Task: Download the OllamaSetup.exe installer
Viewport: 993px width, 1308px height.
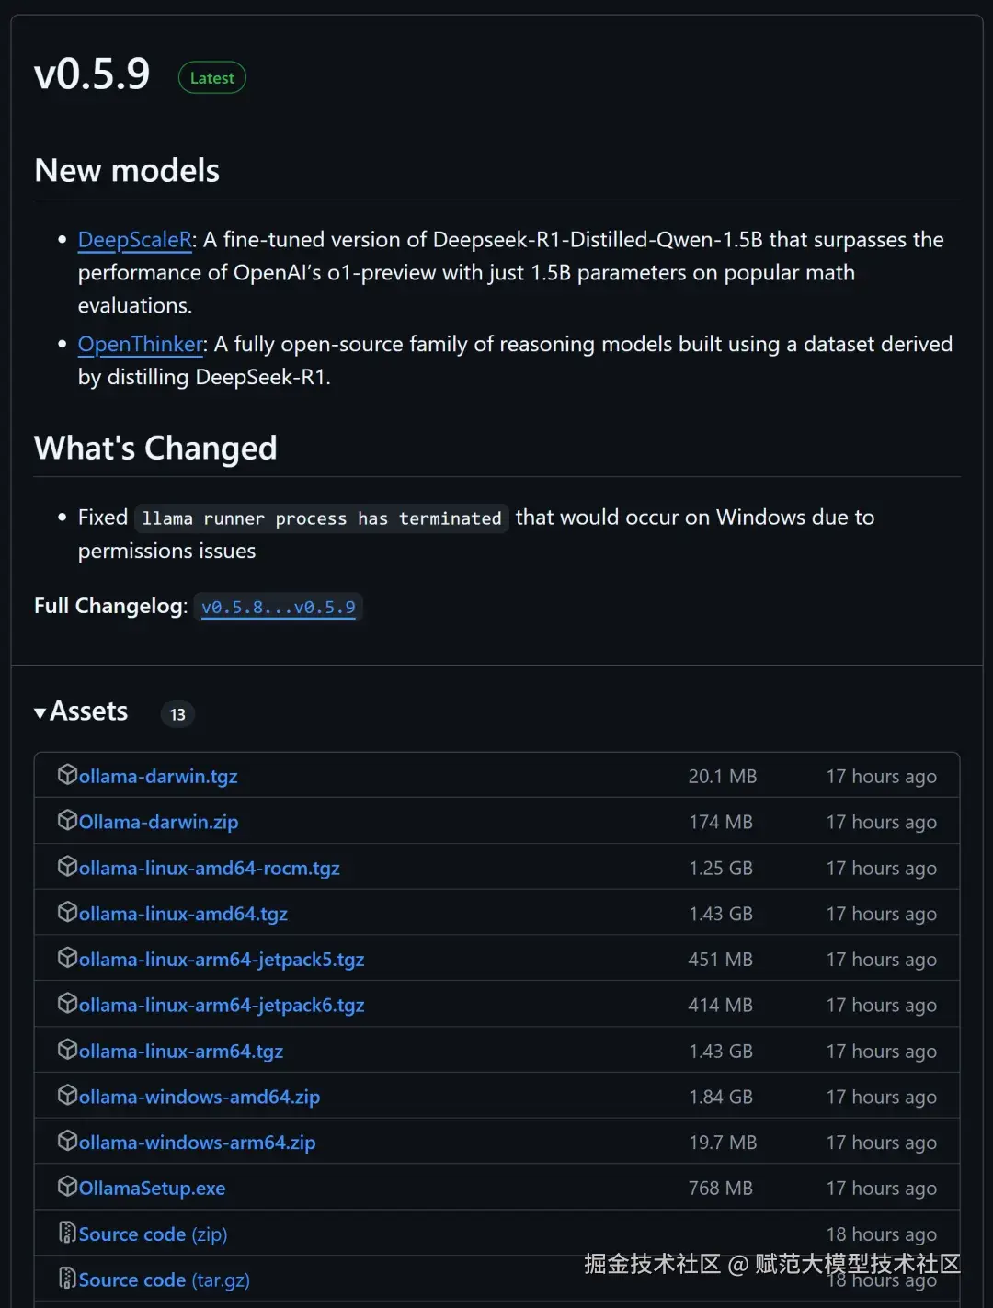Action: pos(152,1189)
